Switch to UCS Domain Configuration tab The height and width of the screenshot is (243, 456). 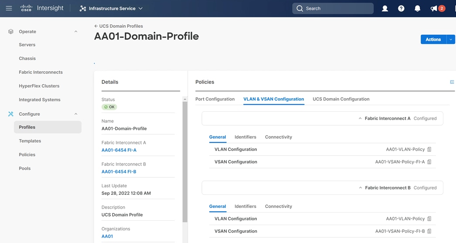point(341,99)
